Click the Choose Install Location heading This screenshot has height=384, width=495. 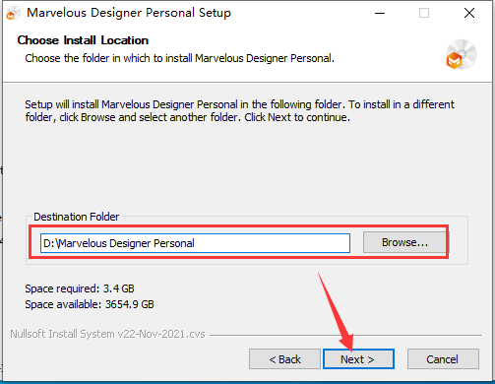(83, 40)
